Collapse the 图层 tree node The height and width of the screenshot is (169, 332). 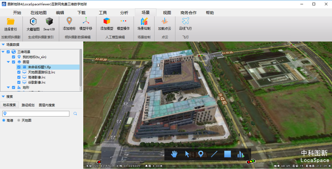point(8,62)
